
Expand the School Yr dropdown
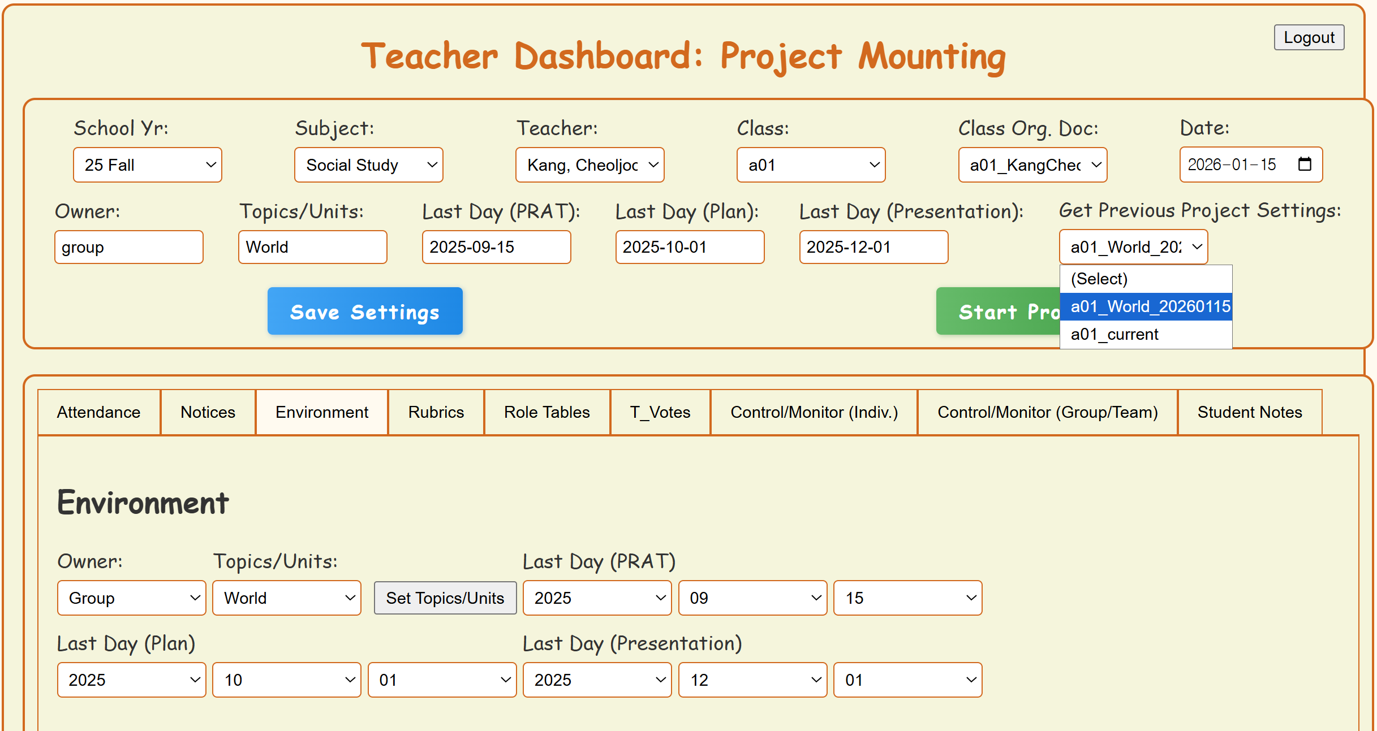click(x=147, y=165)
